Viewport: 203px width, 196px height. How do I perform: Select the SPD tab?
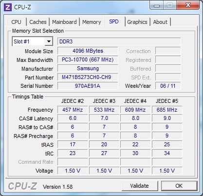tap(114, 21)
